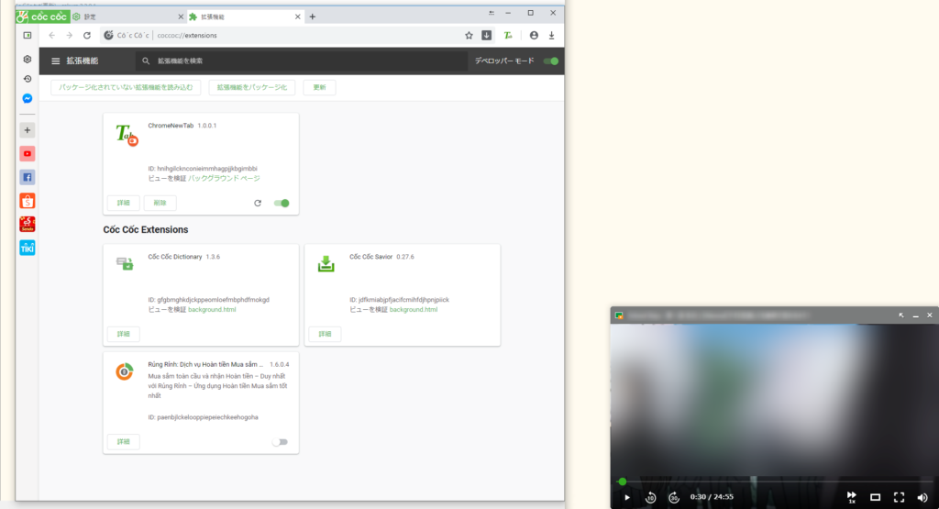
Task: Turn off developer mode toggle
Action: (551, 61)
